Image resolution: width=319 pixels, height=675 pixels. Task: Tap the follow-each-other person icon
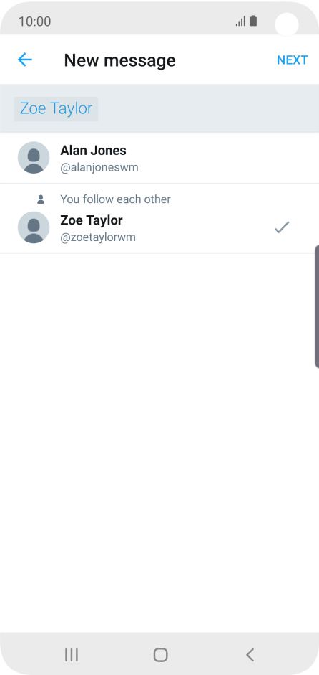point(41,199)
